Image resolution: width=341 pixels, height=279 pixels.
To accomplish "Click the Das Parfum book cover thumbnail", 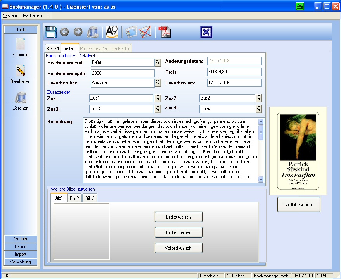I will pyautogui.click(x=298, y=151).
